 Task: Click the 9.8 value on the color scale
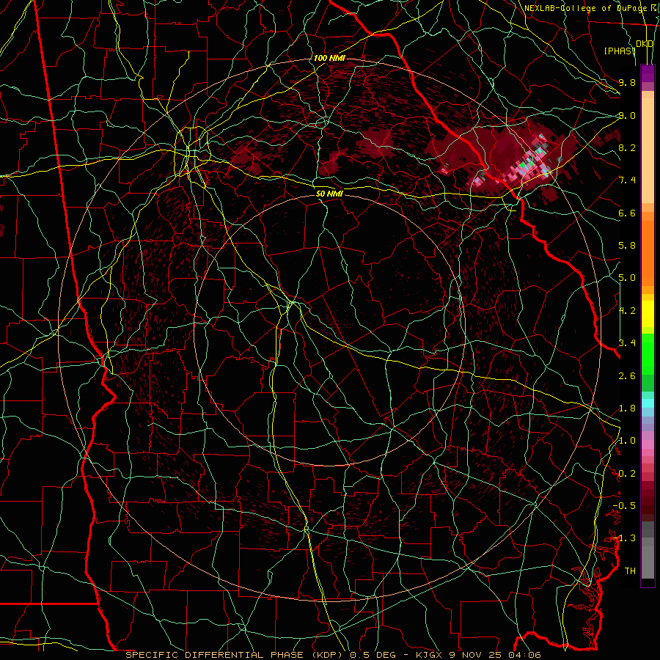coord(627,82)
